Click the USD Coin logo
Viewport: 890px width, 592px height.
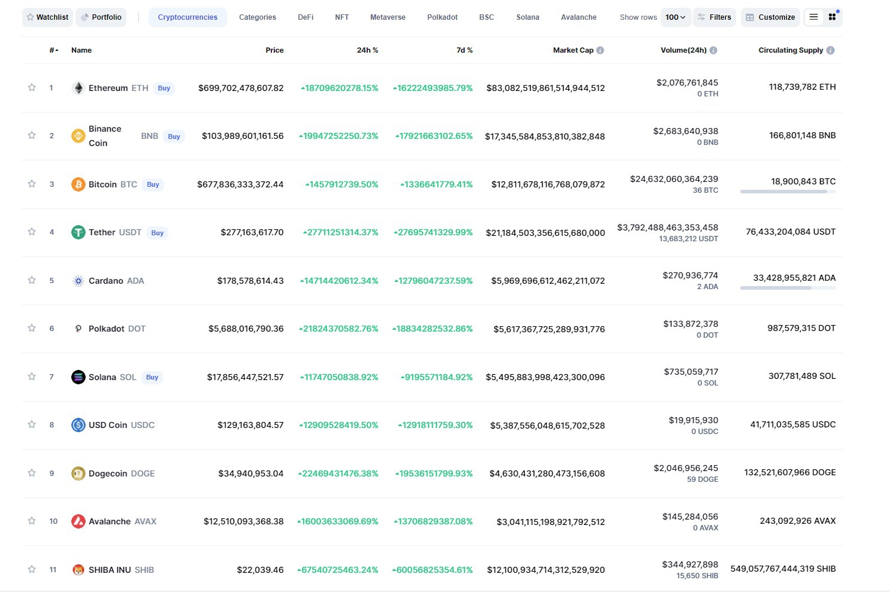pyautogui.click(x=78, y=425)
